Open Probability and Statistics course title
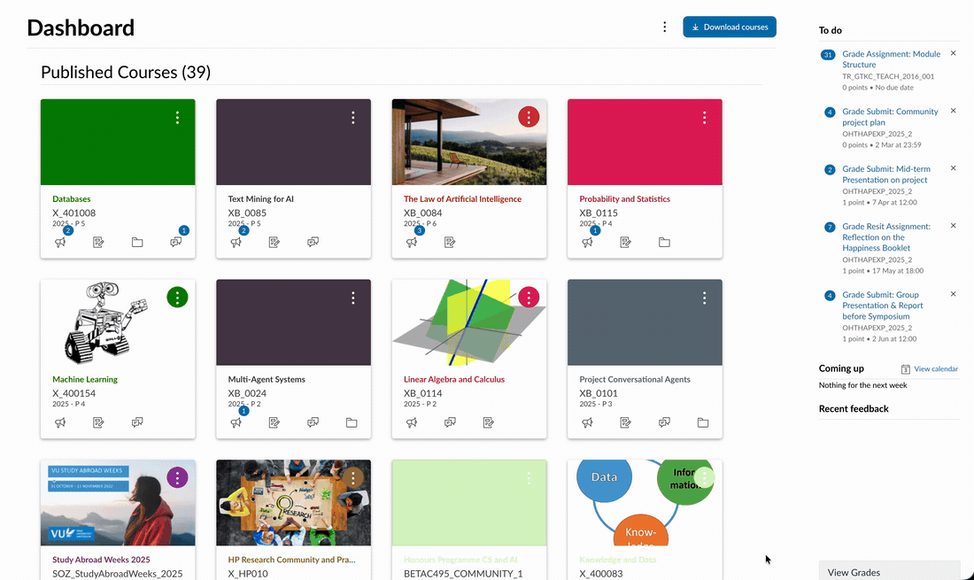Image resolution: width=974 pixels, height=580 pixels. (x=625, y=198)
